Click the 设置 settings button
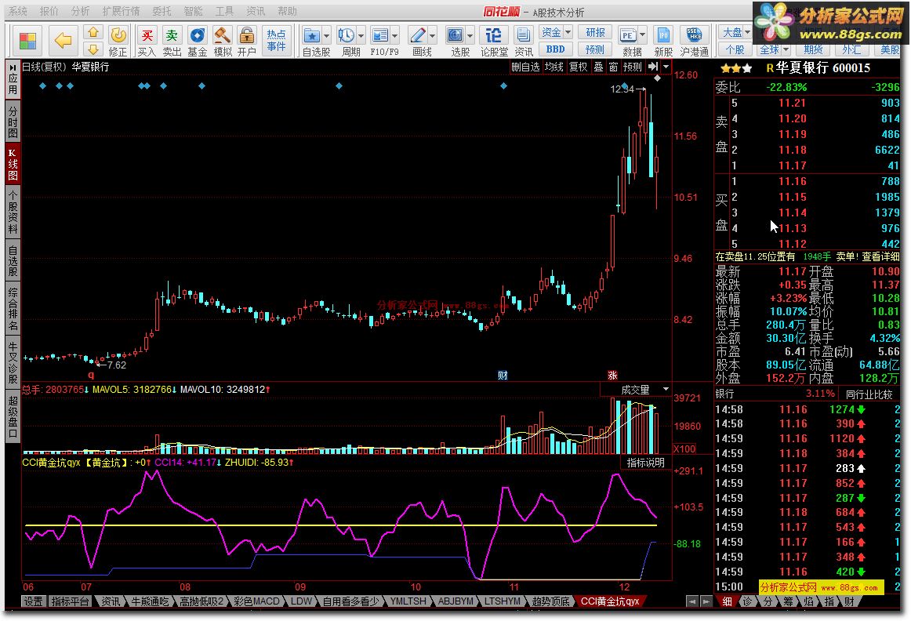The height and width of the screenshot is (621, 911). point(33,601)
